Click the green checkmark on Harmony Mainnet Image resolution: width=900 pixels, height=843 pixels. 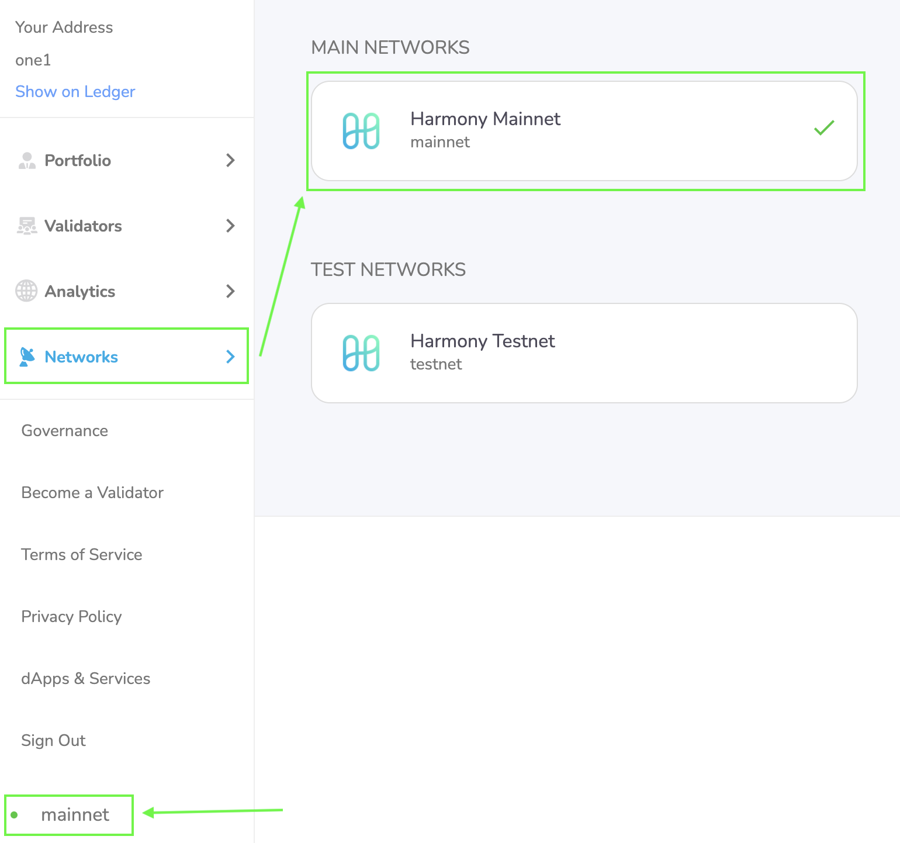824,127
